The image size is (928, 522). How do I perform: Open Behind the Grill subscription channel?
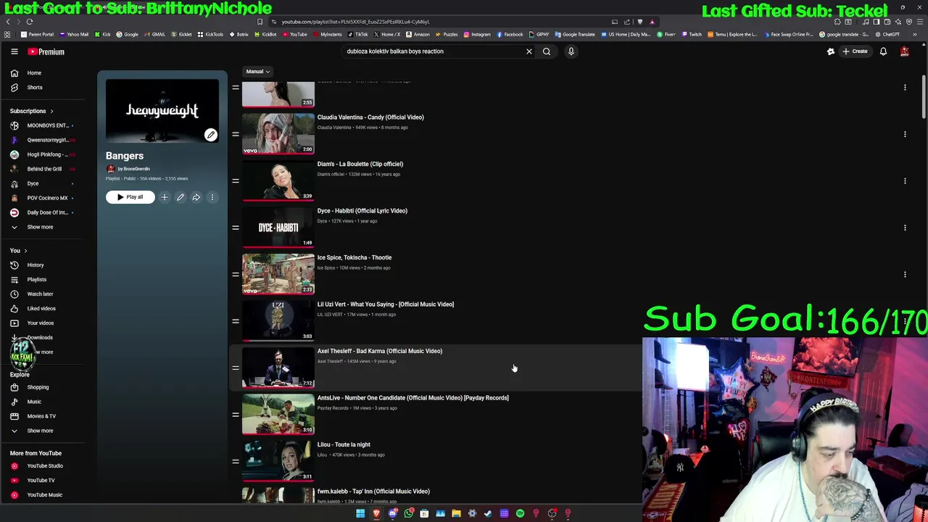click(x=44, y=169)
